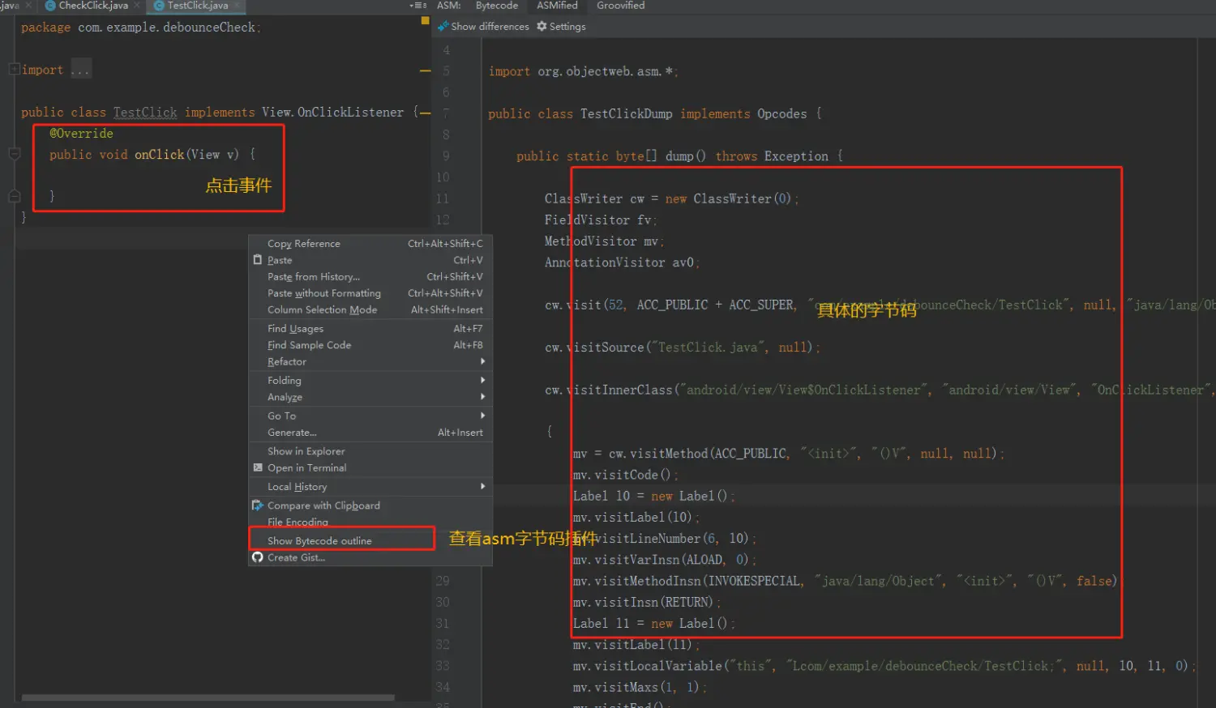Open the Bytecode tab in ASM panel

tap(496, 6)
